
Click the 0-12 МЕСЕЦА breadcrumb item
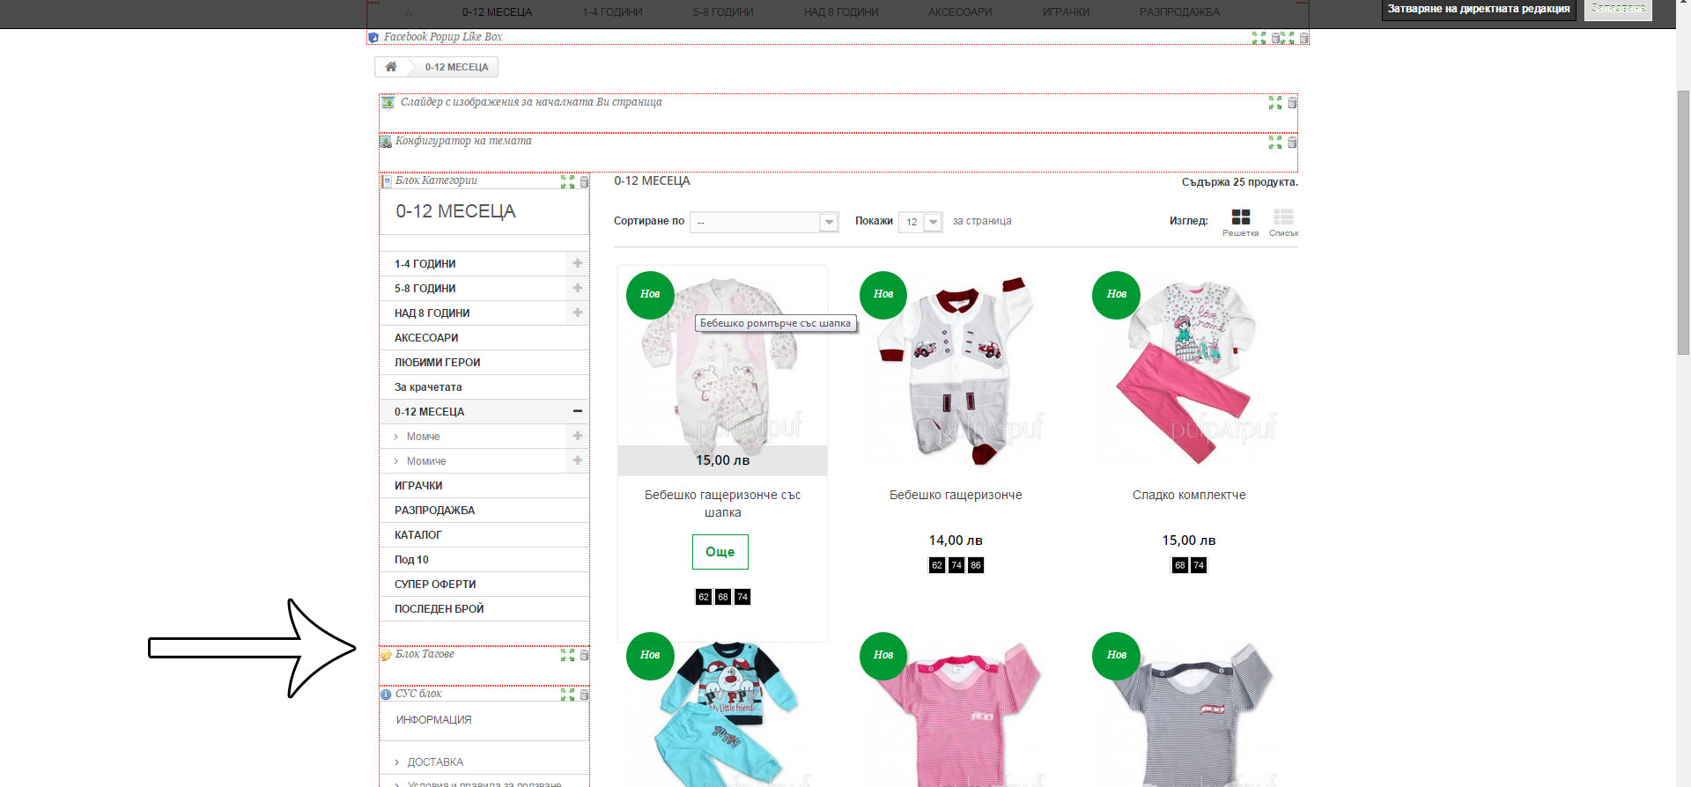click(456, 67)
